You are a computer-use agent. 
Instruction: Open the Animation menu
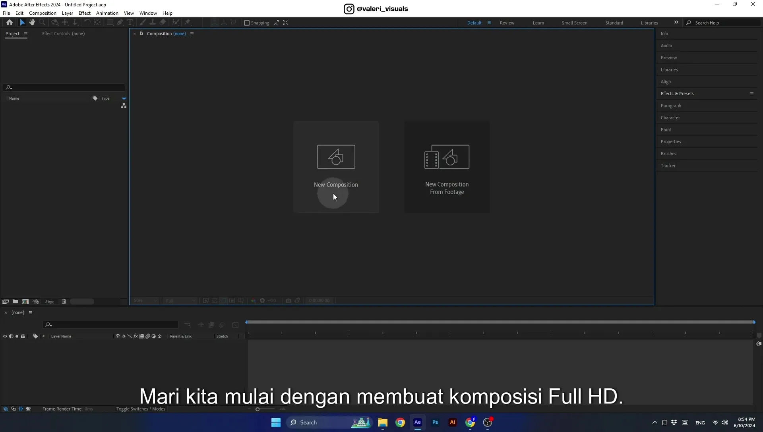(107, 13)
